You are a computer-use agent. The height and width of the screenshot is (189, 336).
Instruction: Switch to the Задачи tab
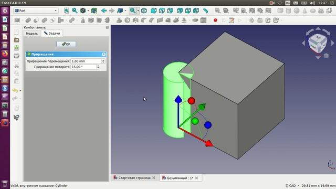(52, 33)
